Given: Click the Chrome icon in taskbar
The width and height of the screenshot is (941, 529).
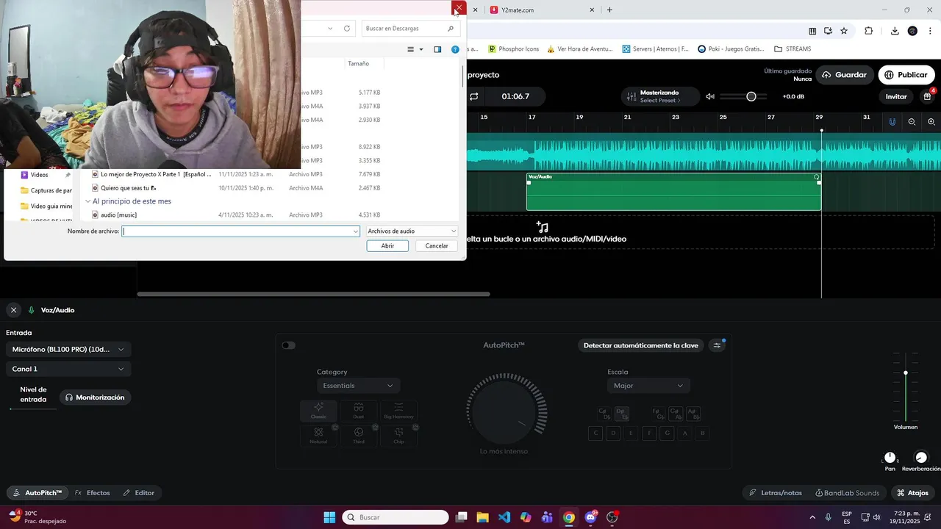Looking at the screenshot, I should [x=568, y=517].
